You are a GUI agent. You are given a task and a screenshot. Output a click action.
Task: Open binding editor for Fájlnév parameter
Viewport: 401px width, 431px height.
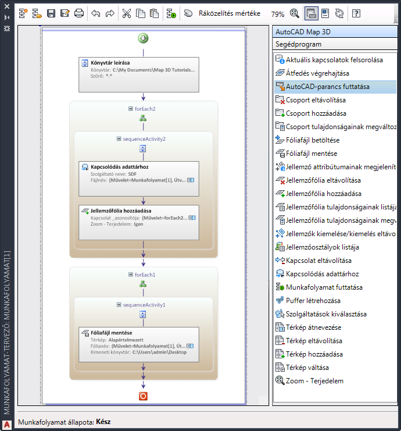[191, 180]
